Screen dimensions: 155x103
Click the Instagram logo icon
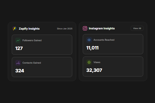pyautogui.click(x=85, y=28)
